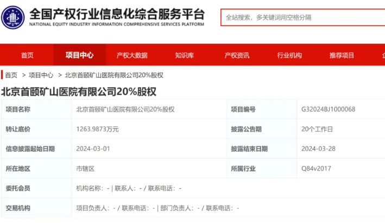Click the disclosure end date 2024-03-28
The image size is (385, 223).
[x=318, y=148]
